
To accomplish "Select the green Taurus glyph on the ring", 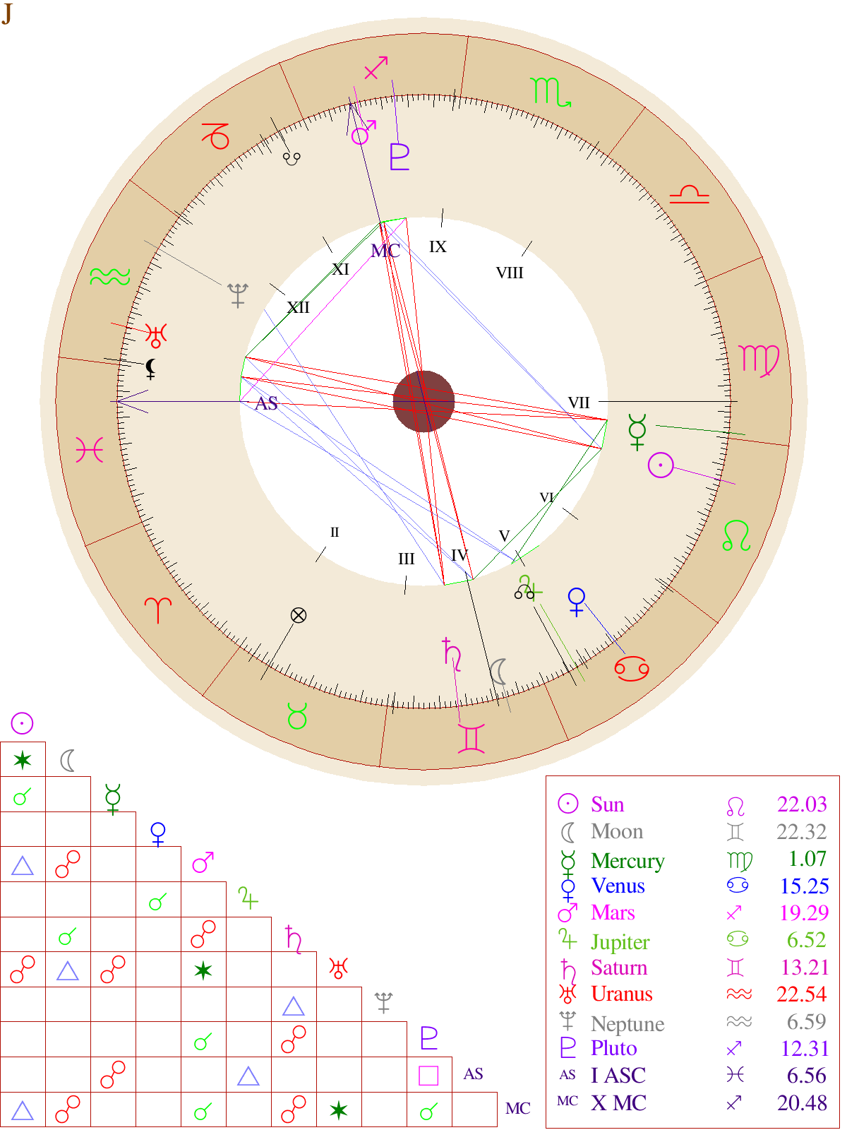I will (x=298, y=716).
